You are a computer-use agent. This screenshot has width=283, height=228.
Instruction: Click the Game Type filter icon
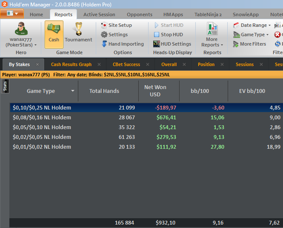[237, 35]
